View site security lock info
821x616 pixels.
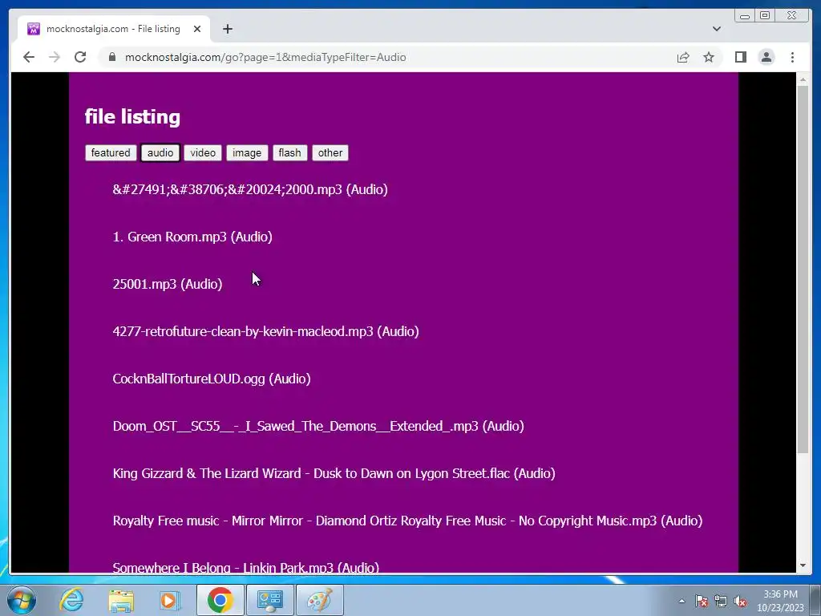coord(112,57)
